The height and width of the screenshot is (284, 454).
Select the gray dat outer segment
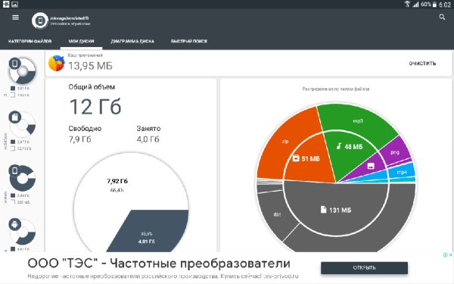pyautogui.click(x=277, y=214)
